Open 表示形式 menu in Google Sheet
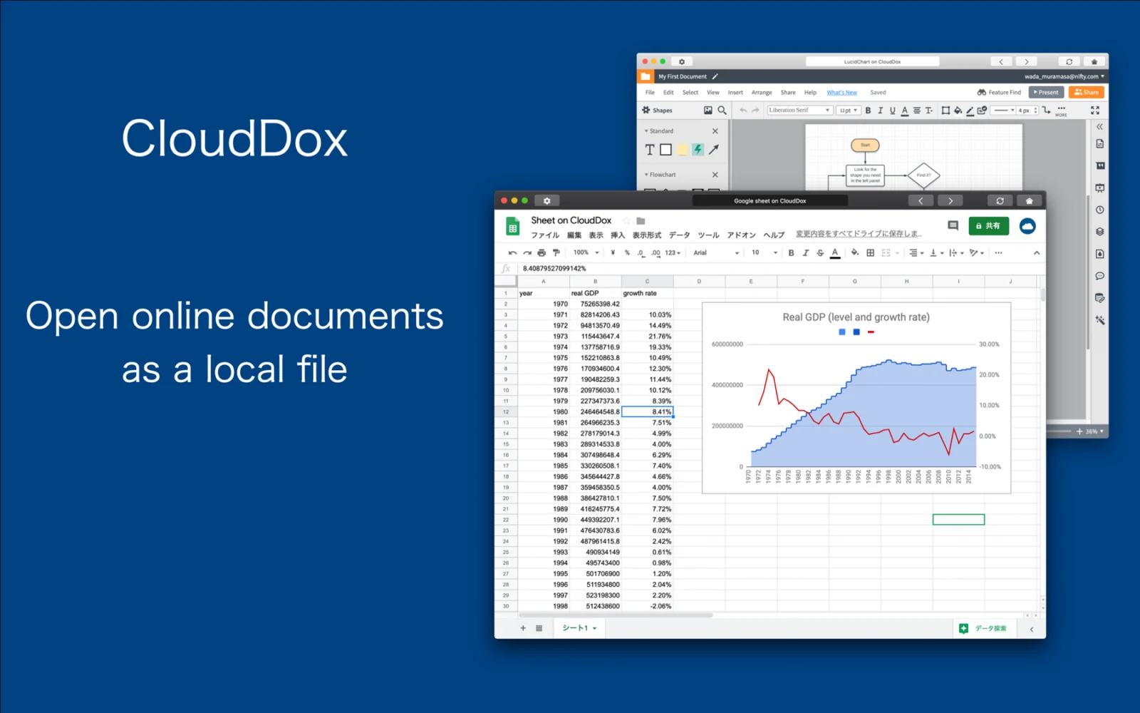Image resolution: width=1140 pixels, height=713 pixels. coord(647,235)
